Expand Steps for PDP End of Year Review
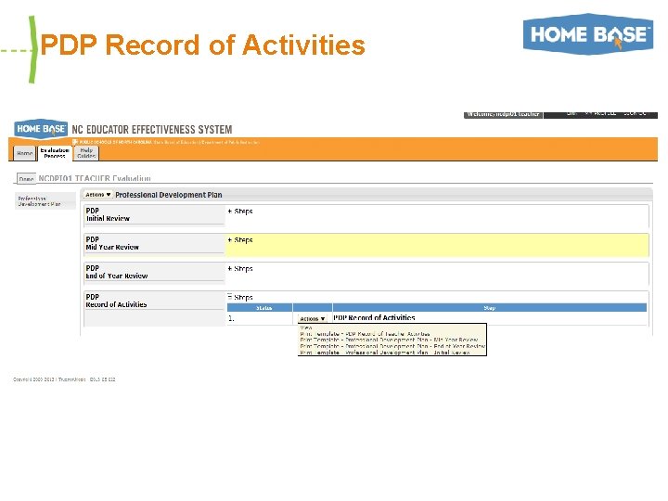This screenshot has height=501, width=668. pyautogui.click(x=240, y=269)
